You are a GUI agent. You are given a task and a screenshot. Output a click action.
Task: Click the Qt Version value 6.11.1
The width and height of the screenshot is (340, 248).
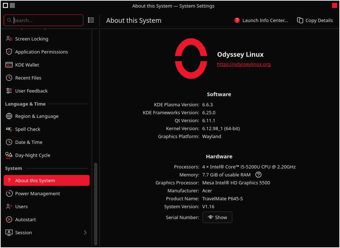[x=208, y=120]
